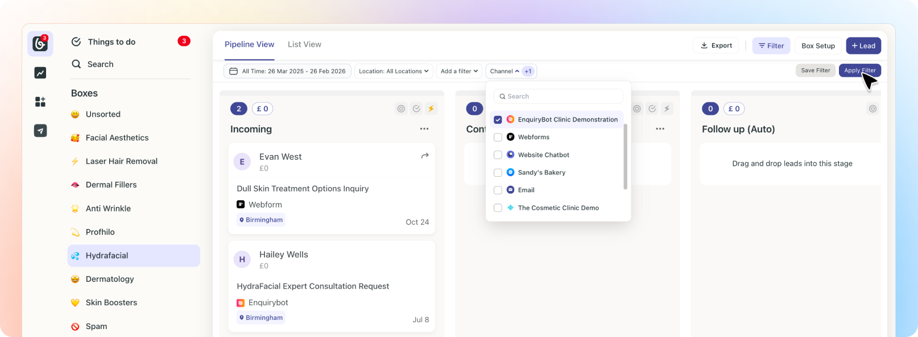Click the calendar icon in date range filter
918x337 pixels.
pos(233,71)
